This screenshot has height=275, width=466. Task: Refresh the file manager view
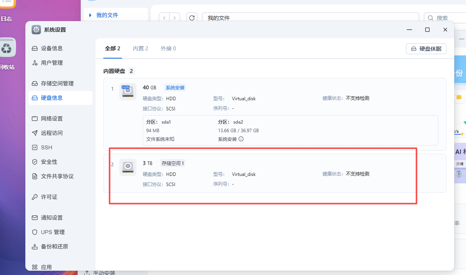pyautogui.click(x=192, y=18)
